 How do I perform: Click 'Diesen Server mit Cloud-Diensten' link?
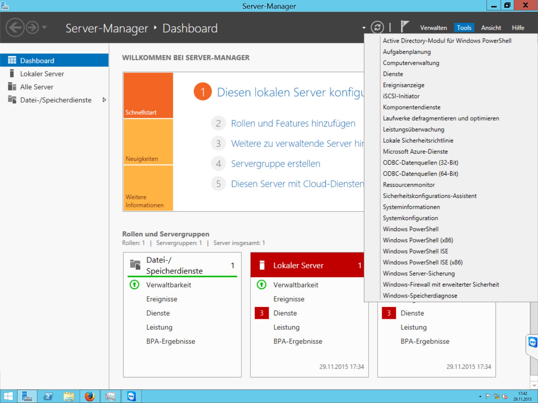[297, 184]
